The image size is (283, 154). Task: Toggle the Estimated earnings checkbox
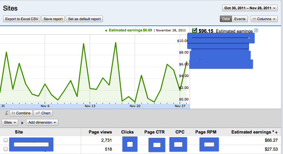pyautogui.click(x=195, y=30)
